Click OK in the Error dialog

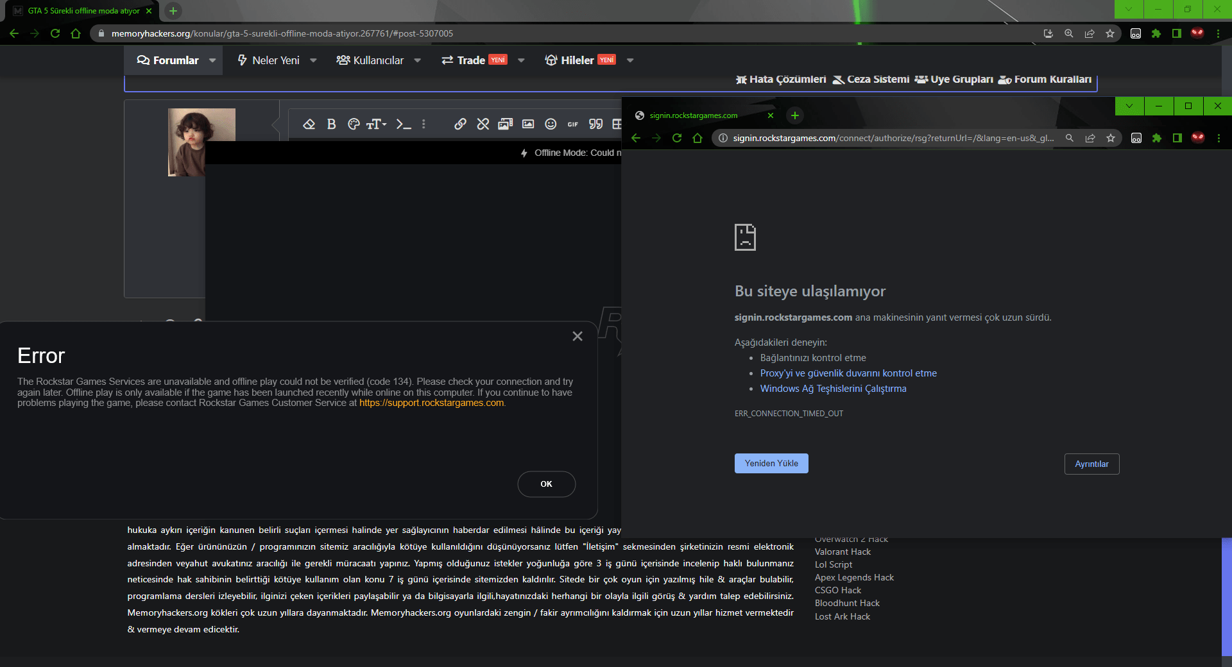tap(546, 484)
